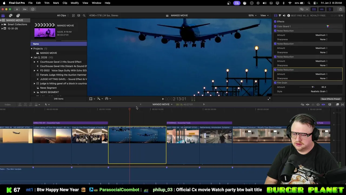This screenshot has width=346, height=195.
Task: Open the MANGO MOVIE timeline title dropdown
Action: pyautogui.click(x=162, y=104)
